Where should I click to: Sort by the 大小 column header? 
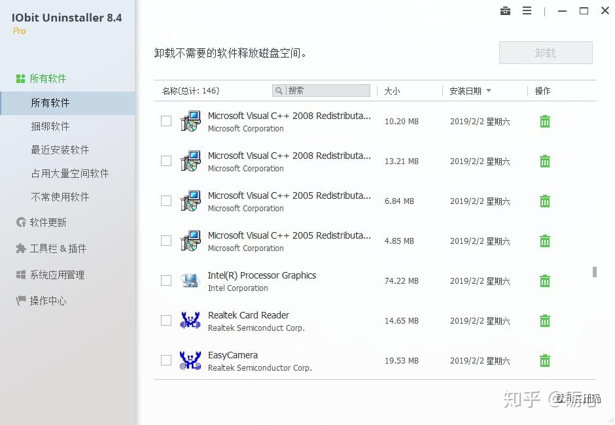pos(392,91)
